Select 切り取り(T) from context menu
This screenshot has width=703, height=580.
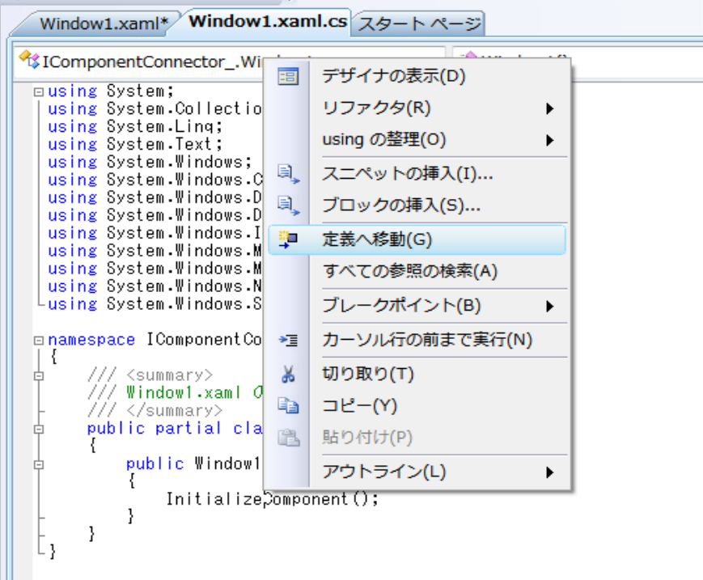pyautogui.click(x=417, y=374)
